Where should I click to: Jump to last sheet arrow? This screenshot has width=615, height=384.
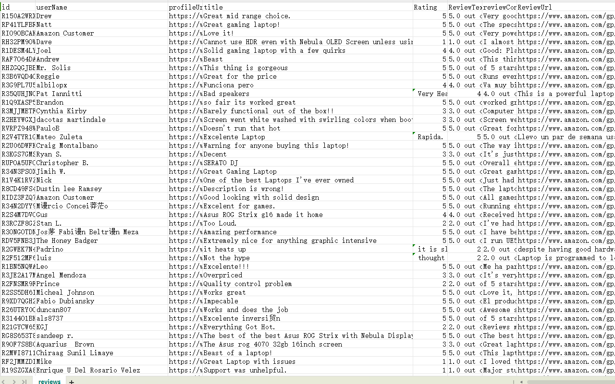25,382
